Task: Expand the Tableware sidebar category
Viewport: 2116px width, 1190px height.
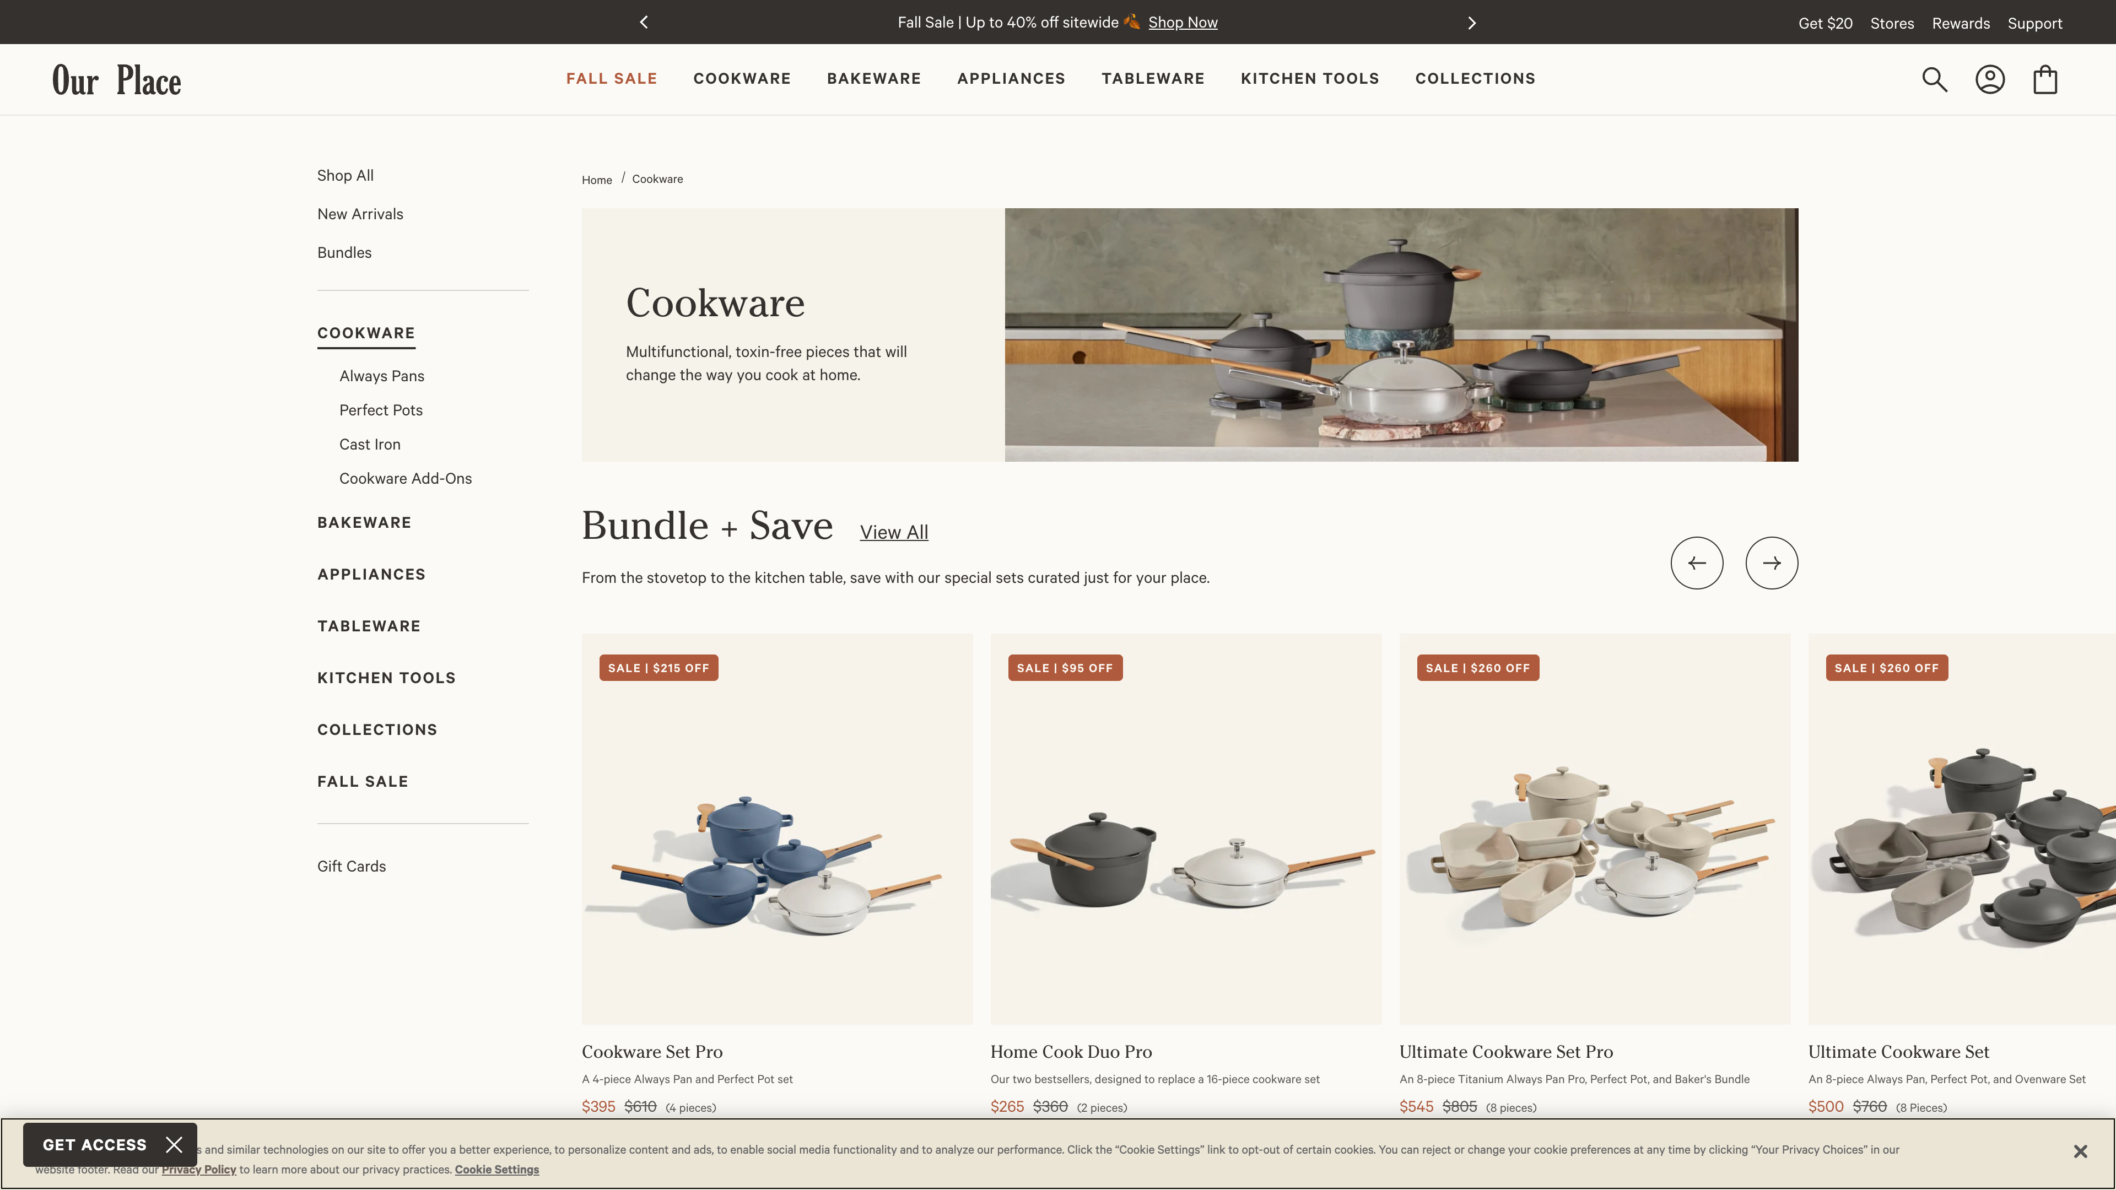Action: pos(369,626)
